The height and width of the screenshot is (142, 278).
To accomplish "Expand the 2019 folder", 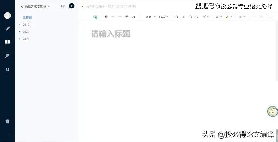I will pyautogui.click(x=19, y=25).
